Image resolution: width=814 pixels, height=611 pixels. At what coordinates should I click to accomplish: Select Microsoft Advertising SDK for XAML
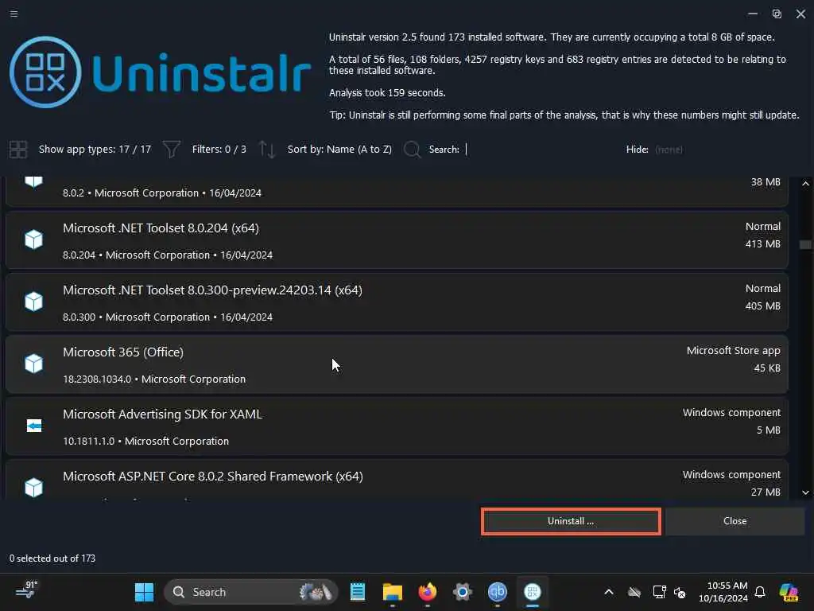[397, 426]
